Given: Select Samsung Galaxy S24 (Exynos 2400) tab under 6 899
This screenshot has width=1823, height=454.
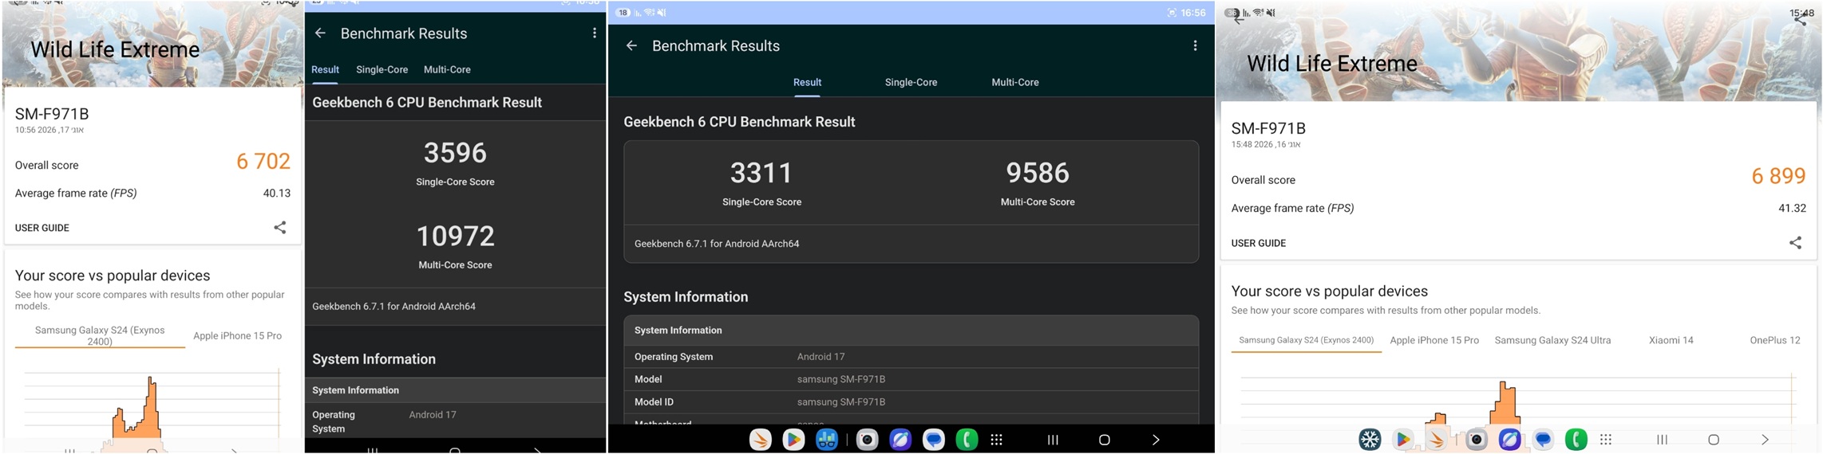Looking at the screenshot, I should pos(1306,340).
